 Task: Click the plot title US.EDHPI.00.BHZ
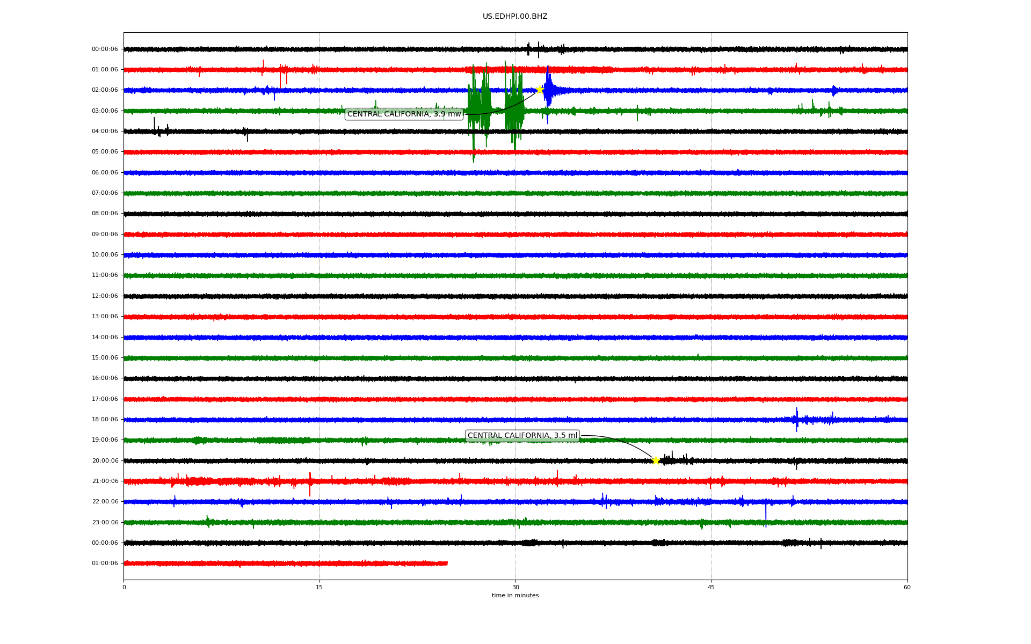click(514, 17)
